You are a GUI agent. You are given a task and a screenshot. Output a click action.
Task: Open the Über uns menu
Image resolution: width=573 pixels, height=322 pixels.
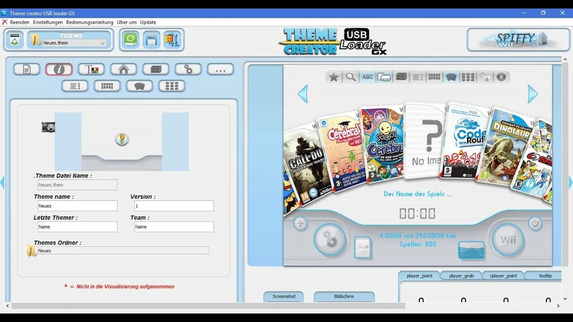[x=127, y=22]
